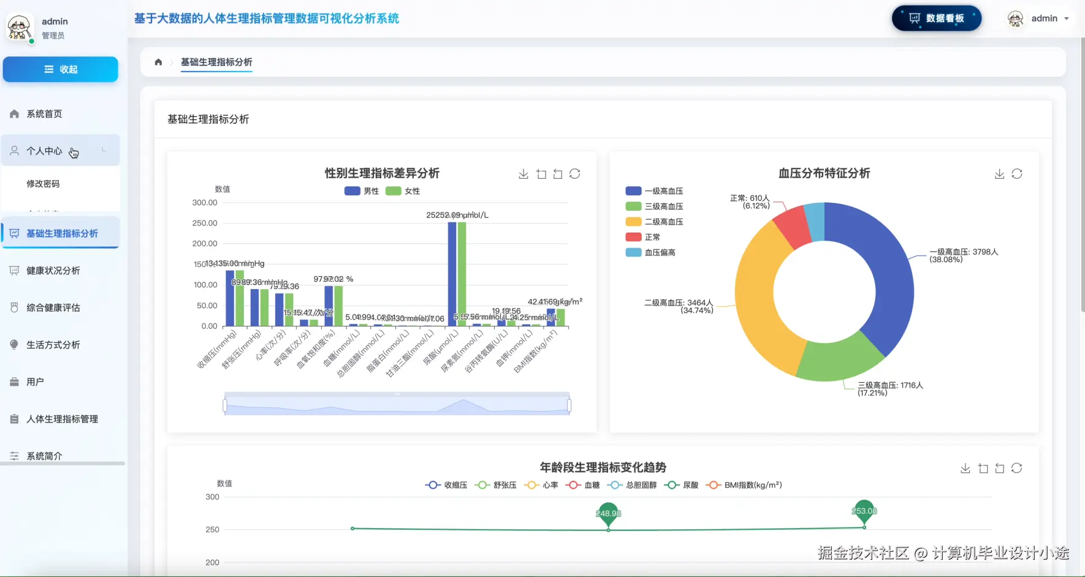
Task: Restore the blood pressure distribution chart
Action: pos(1017,174)
